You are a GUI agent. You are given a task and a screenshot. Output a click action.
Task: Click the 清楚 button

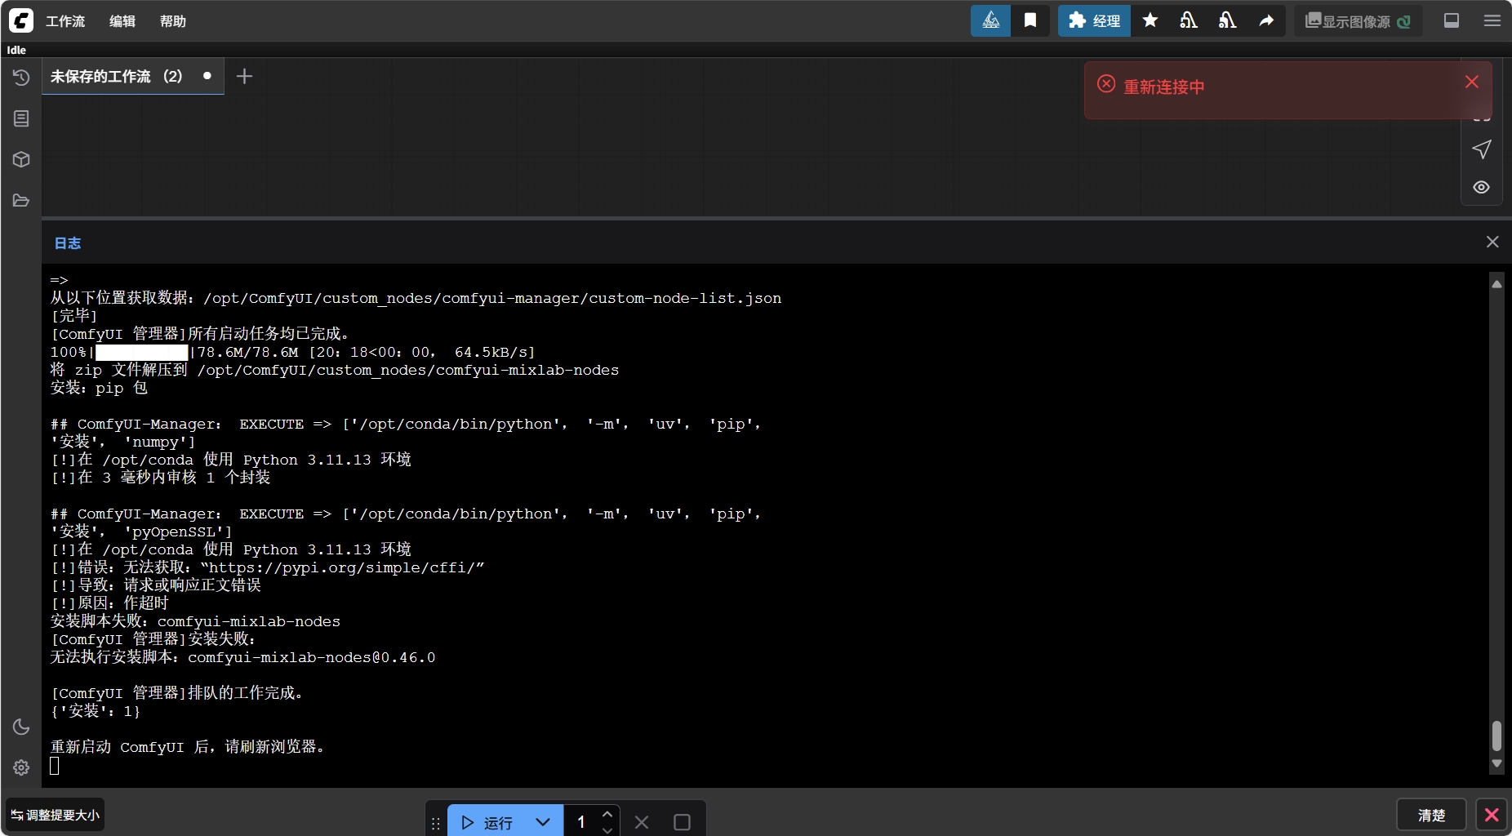click(1431, 815)
